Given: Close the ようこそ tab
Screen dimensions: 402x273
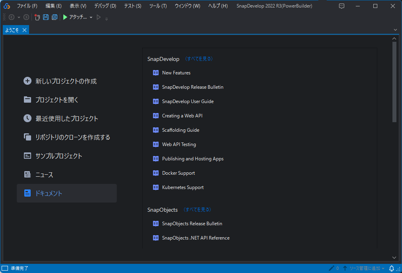Looking at the screenshot, I should [x=24, y=30].
